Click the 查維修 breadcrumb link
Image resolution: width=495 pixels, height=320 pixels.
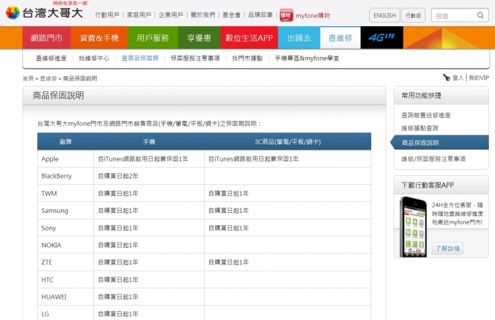click(x=48, y=78)
